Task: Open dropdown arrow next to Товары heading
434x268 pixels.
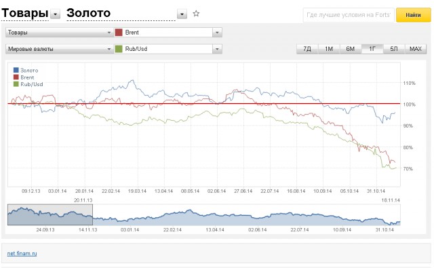Action: [56, 14]
